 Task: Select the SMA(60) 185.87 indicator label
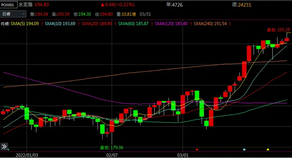tap(133, 24)
